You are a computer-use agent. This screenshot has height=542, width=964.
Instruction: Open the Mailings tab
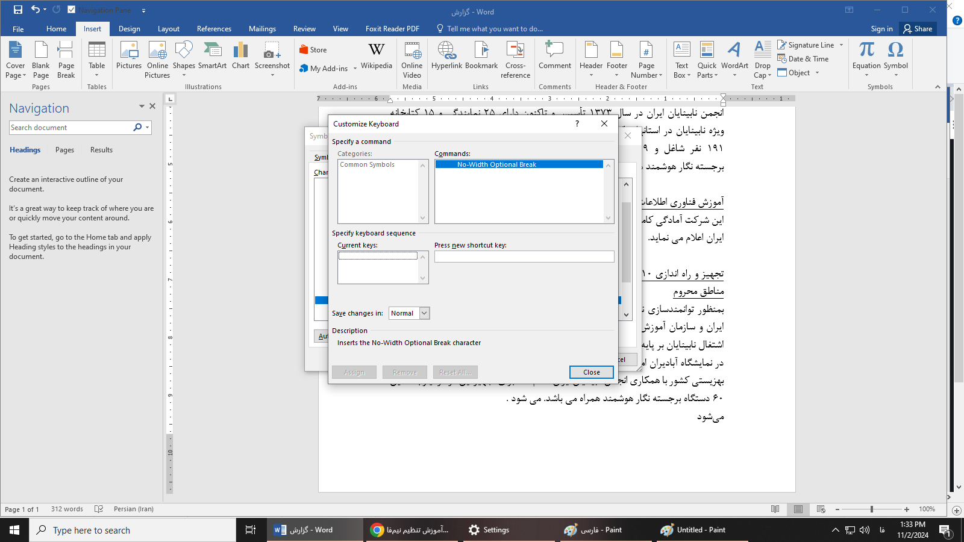coord(262,29)
